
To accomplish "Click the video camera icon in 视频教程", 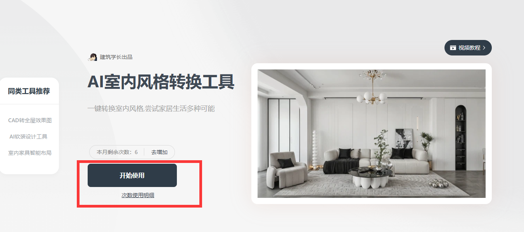I will [x=453, y=48].
